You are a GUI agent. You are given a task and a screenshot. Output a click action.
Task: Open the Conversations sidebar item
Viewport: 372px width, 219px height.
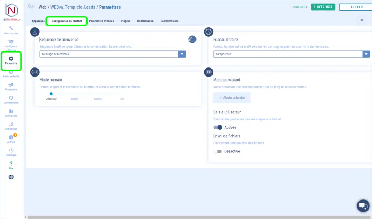11,100
